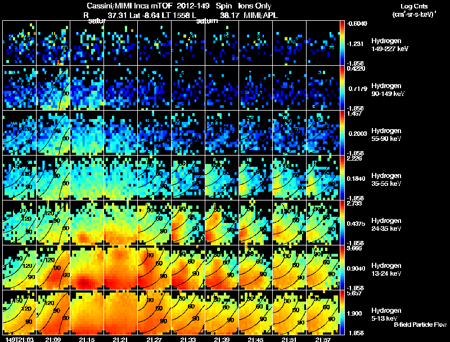
Task: Select the 90-149 keV panel at 21:09
Action: [53, 88]
